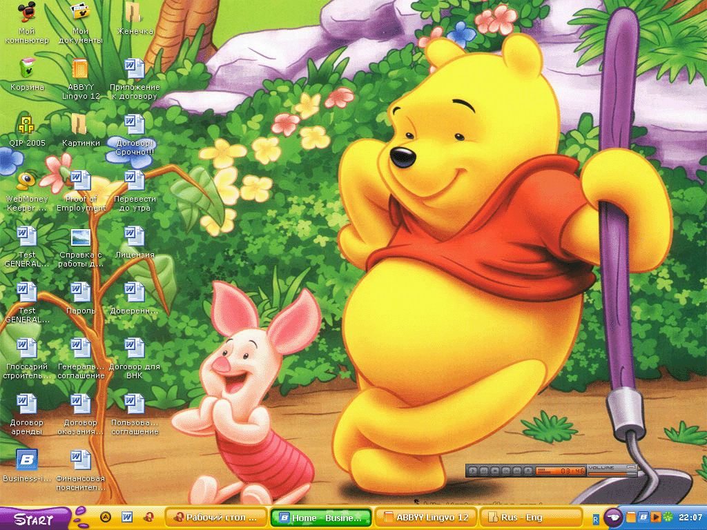The width and height of the screenshot is (707, 530).
Task: Select the Приложение к договору document
Action: pos(135,79)
